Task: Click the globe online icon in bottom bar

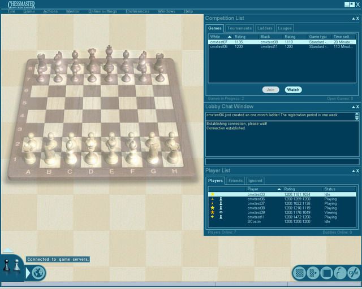Action: tap(38, 273)
